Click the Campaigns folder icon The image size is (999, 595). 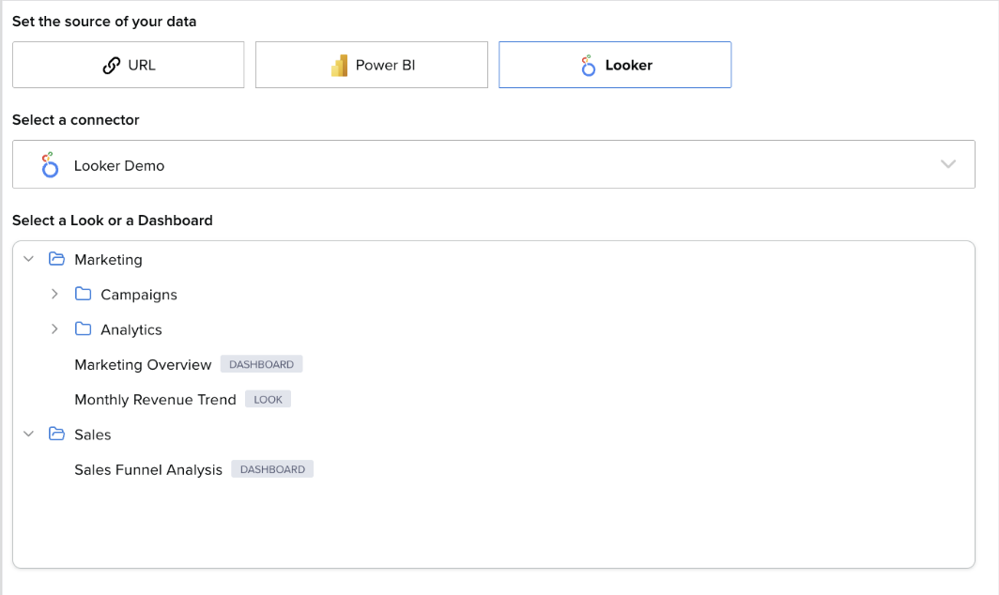coord(83,295)
